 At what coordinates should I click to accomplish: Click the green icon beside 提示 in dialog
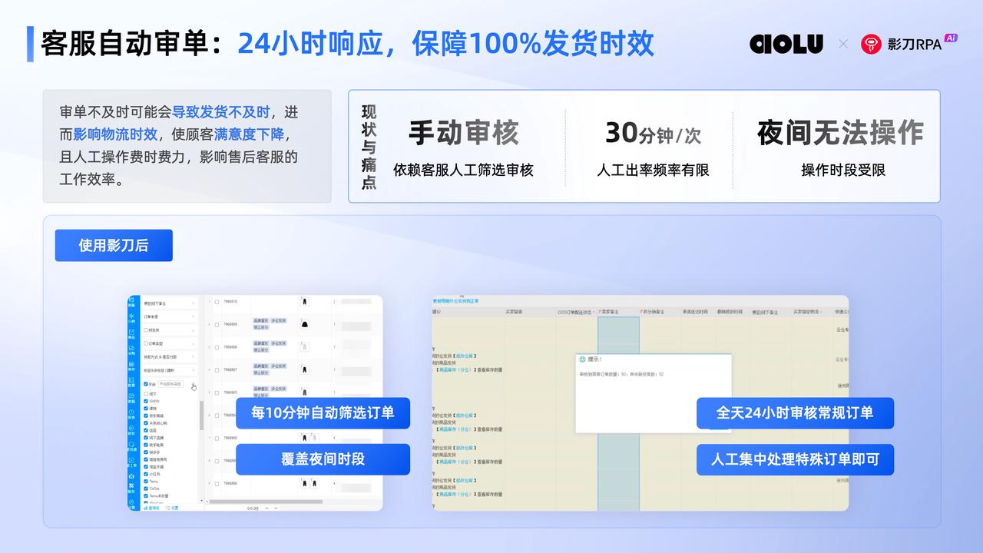(582, 359)
